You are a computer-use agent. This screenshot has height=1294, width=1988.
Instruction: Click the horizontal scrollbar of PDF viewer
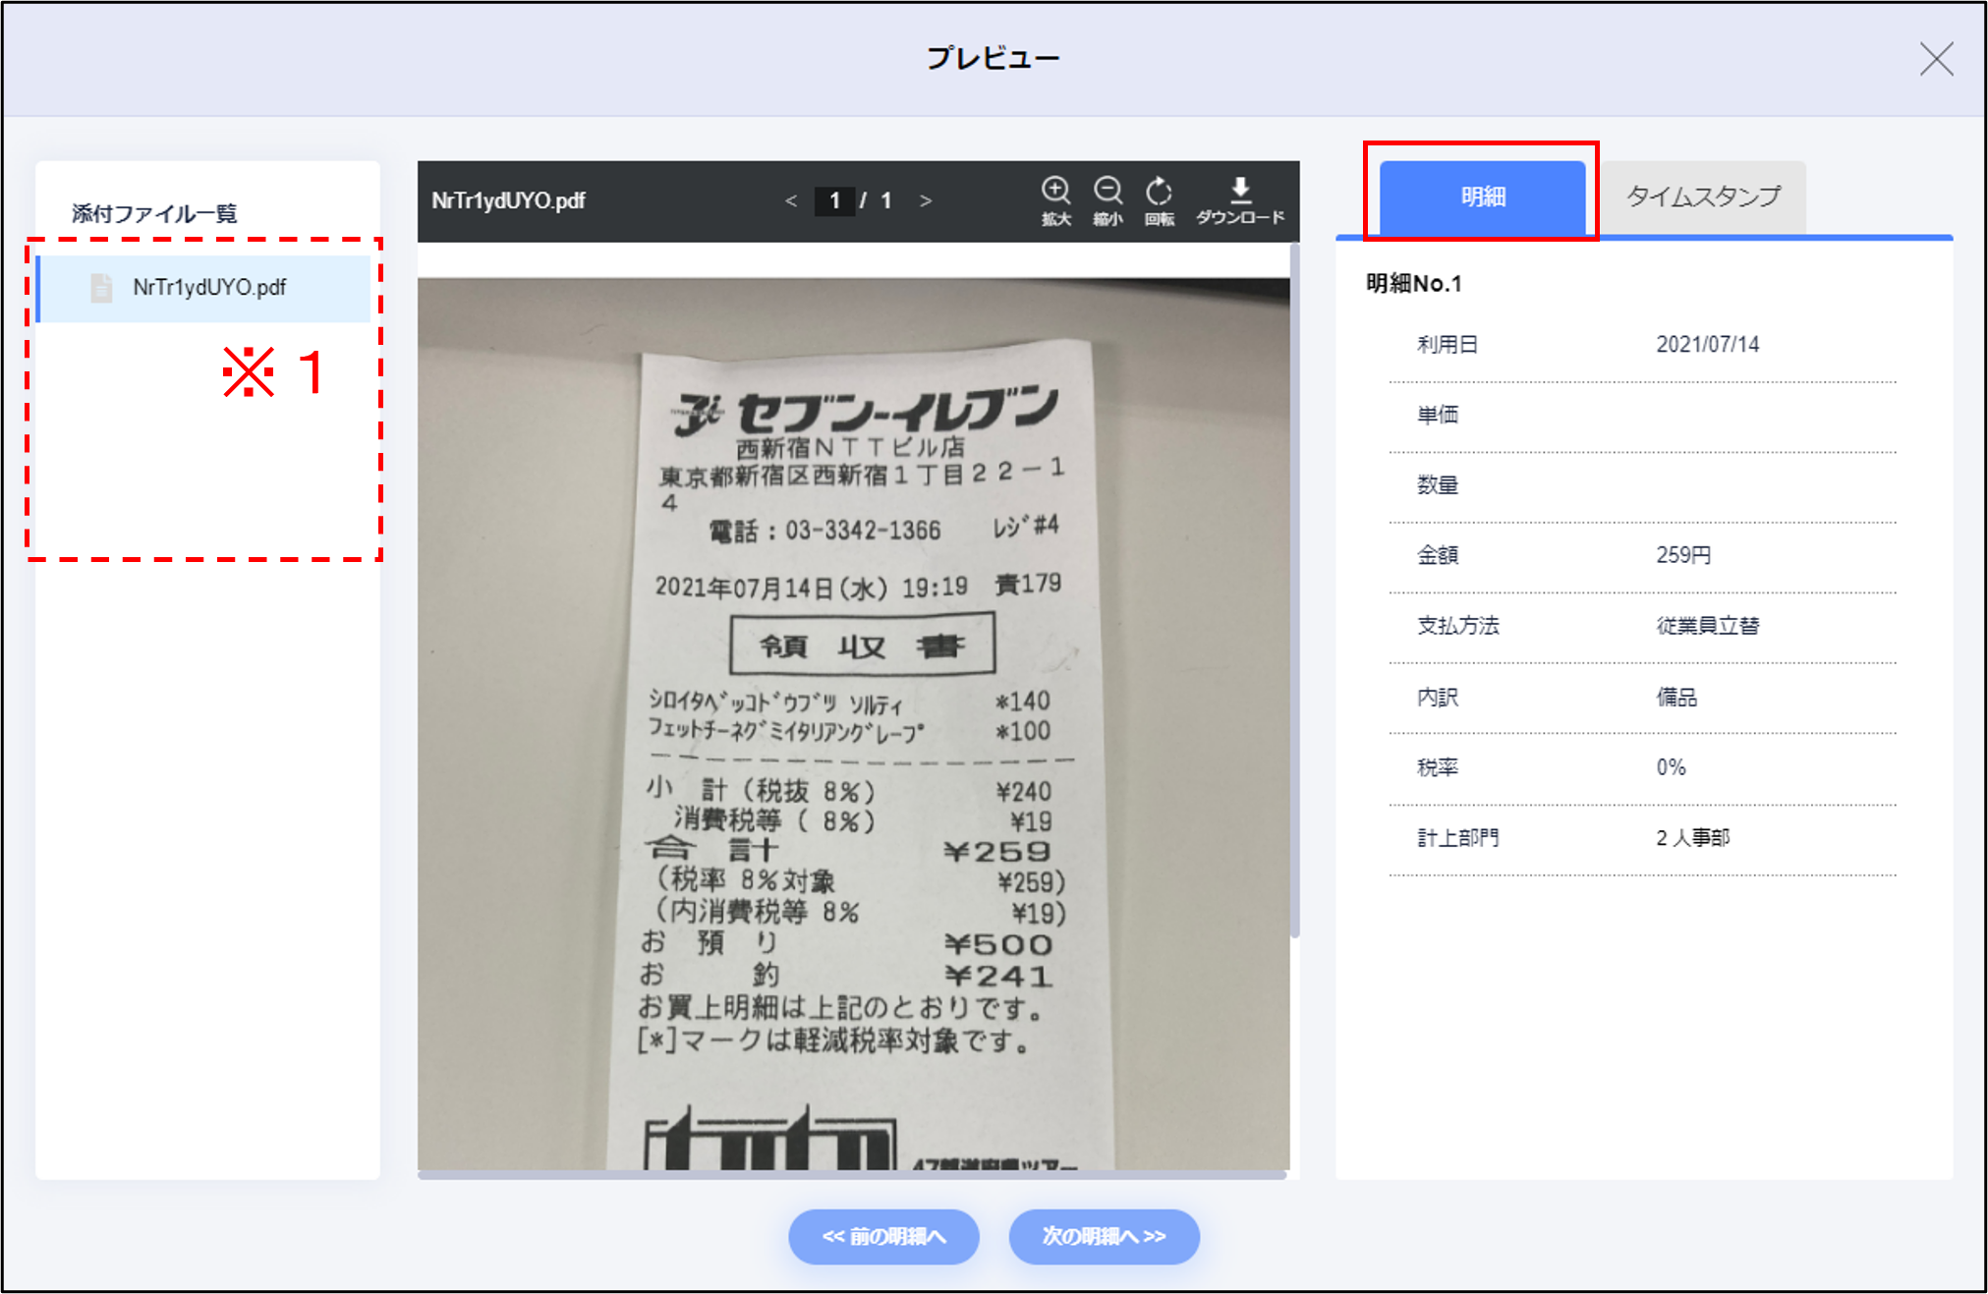point(852,1174)
